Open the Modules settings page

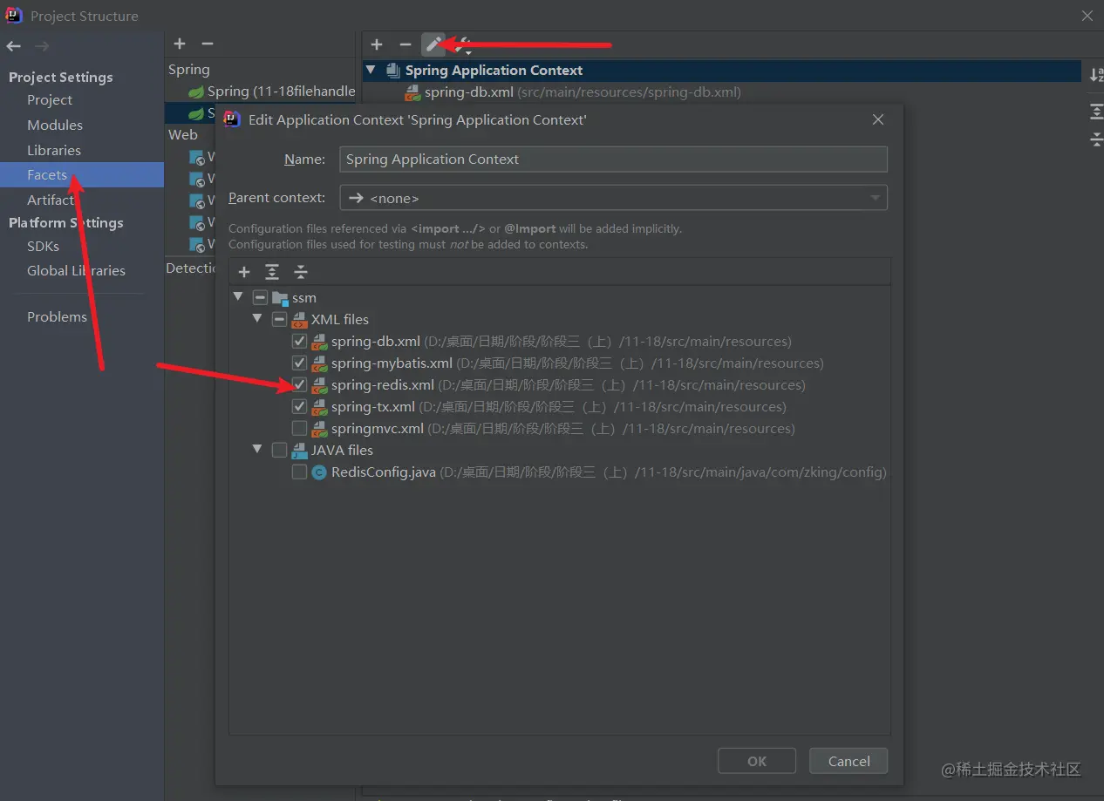[x=55, y=126]
